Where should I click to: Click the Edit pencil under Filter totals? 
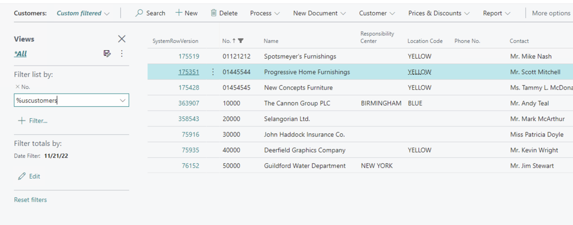pyautogui.click(x=22, y=176)
